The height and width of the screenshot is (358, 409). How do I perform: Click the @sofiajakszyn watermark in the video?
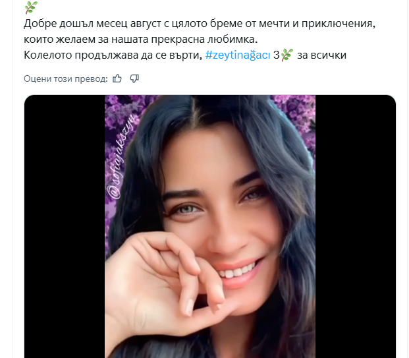[121, 156]
